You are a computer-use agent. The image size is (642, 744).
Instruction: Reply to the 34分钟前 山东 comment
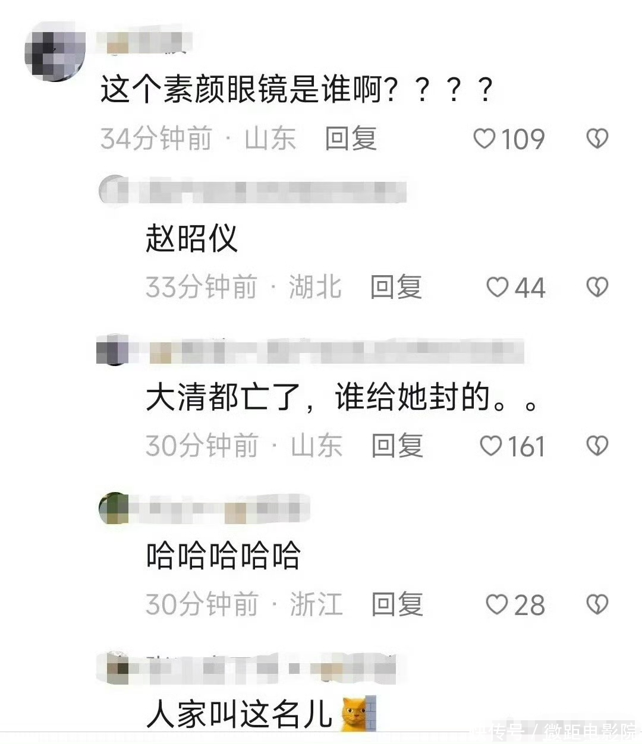(351, 139)
